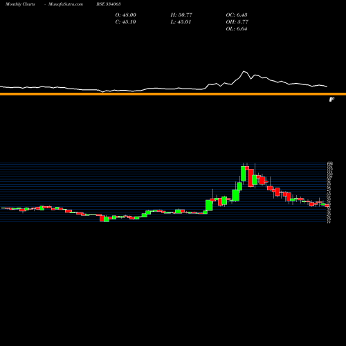Click the open value 'O: 48.00'
This screenshot has width=346, height=346.
pos(126,15)
